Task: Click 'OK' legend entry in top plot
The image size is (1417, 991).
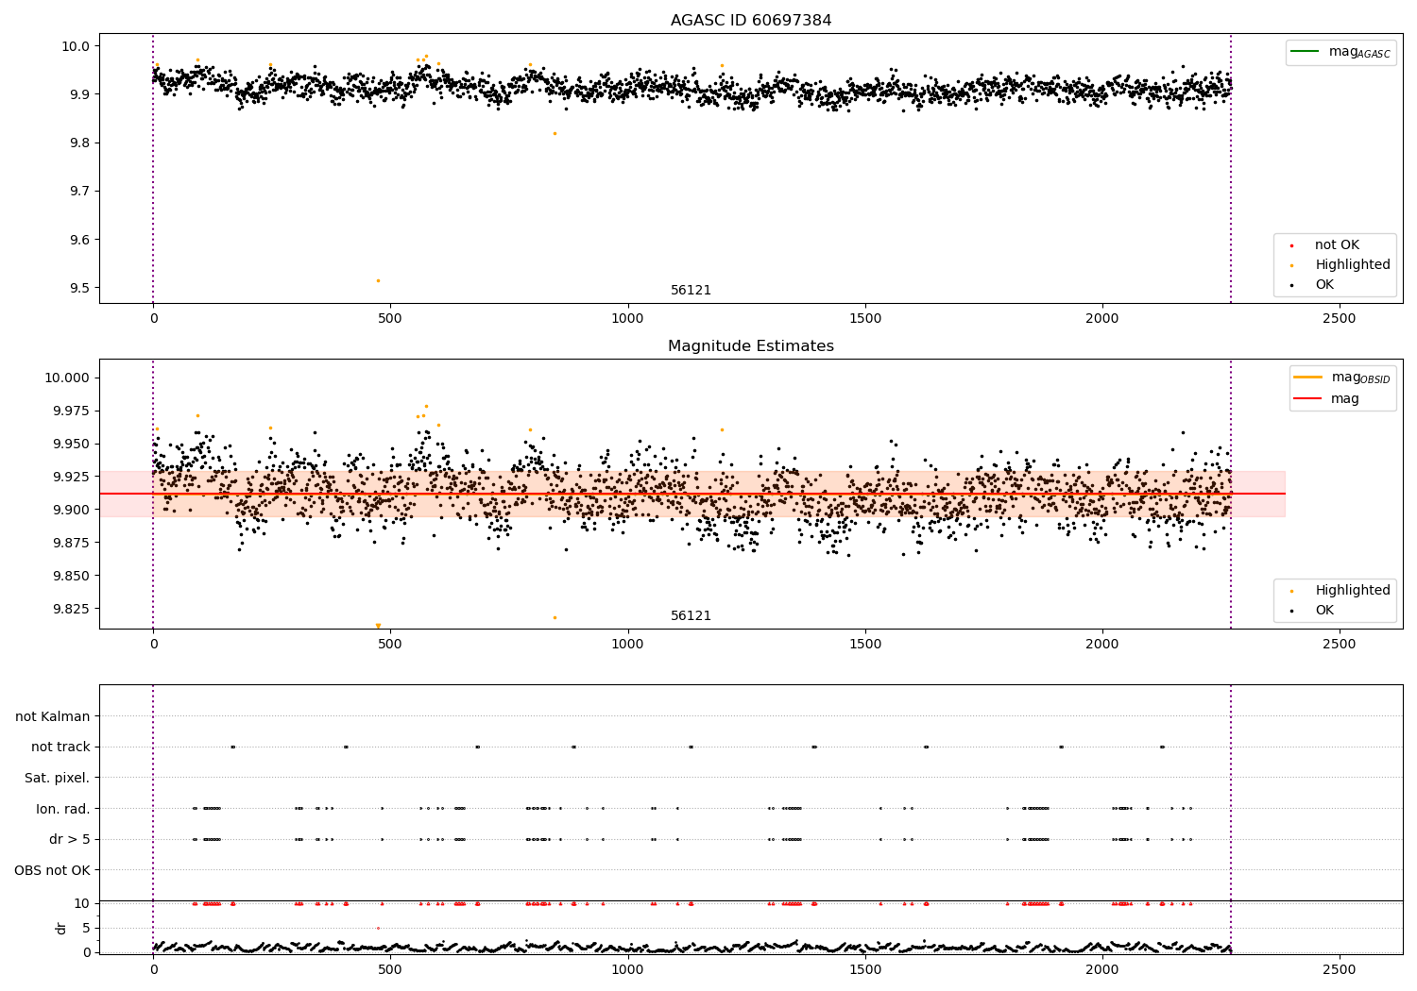Action: point(1313,285)
